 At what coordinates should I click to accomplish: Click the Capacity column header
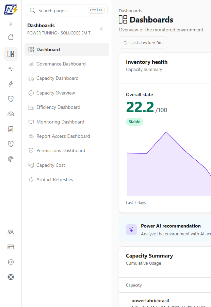pos(134,285)
